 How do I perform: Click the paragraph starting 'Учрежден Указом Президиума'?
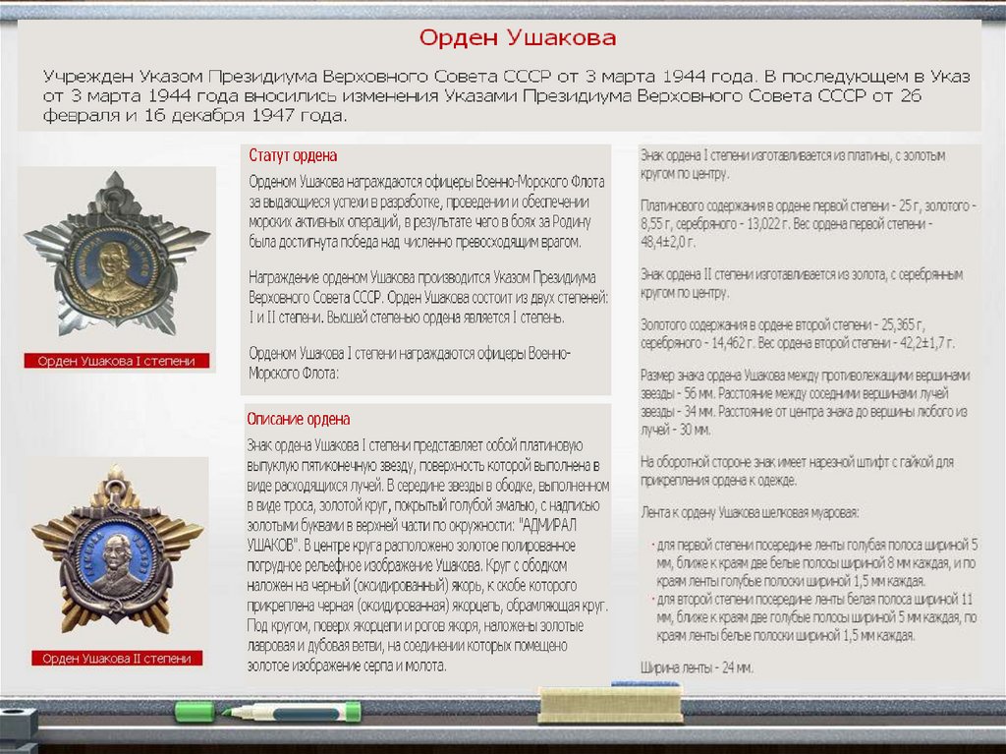506,95
